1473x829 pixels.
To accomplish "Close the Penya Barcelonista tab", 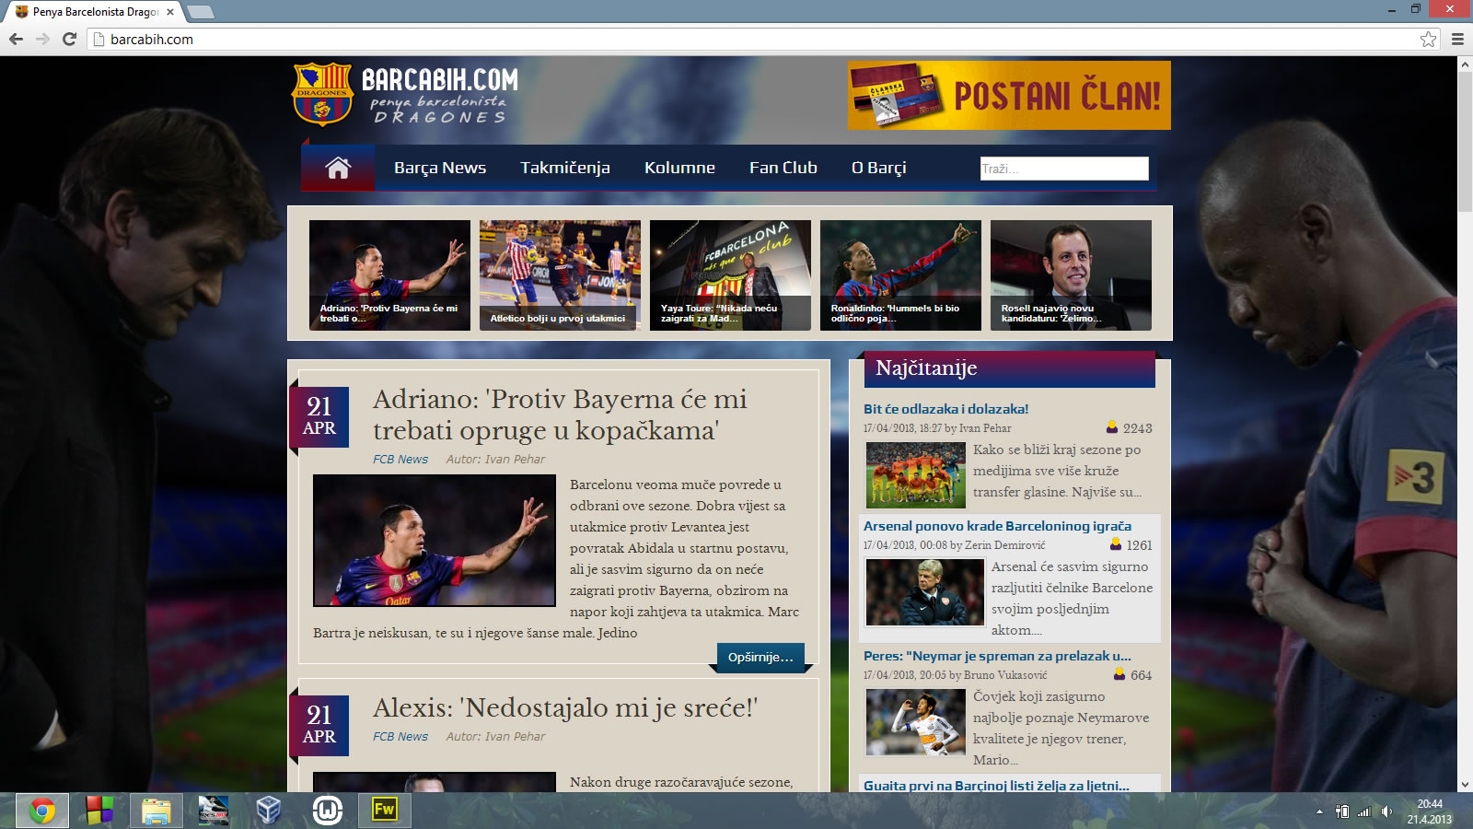I will (170, 12).
